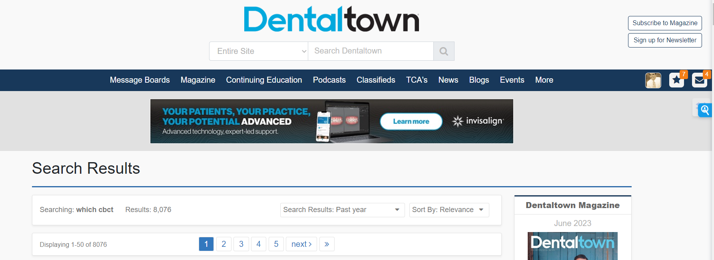Image resolution: width=714 pixels, height=260 pixels.
Task: Go to last page double-arrow
Action: coord(327,244)
